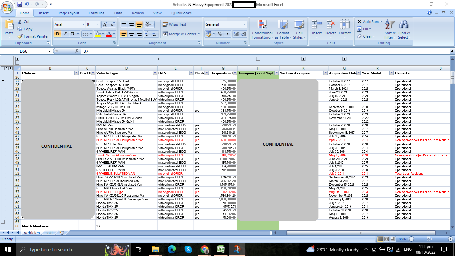Open Microsoft Excel Help

coord(430,13)
